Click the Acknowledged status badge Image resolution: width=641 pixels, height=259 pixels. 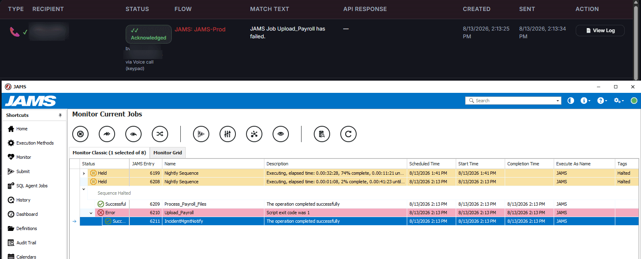149,34
